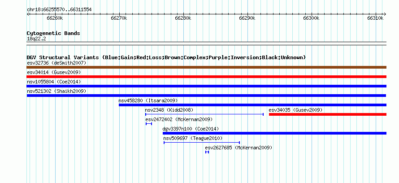Open the nsv1055804 (Coe2014) label
This screenshot has height=183, width=399.
click(54, 82)
